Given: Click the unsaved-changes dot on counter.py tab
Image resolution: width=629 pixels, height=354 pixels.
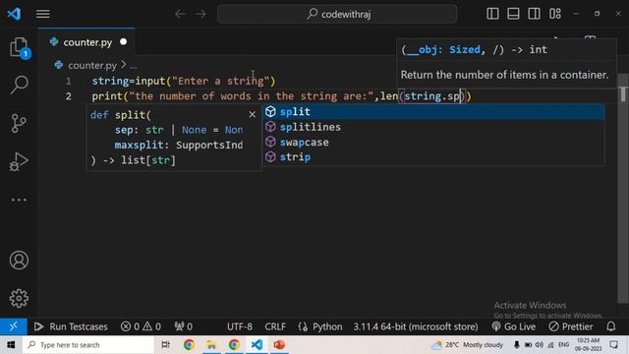Looking at the screenshot, I should coord(123,41).
